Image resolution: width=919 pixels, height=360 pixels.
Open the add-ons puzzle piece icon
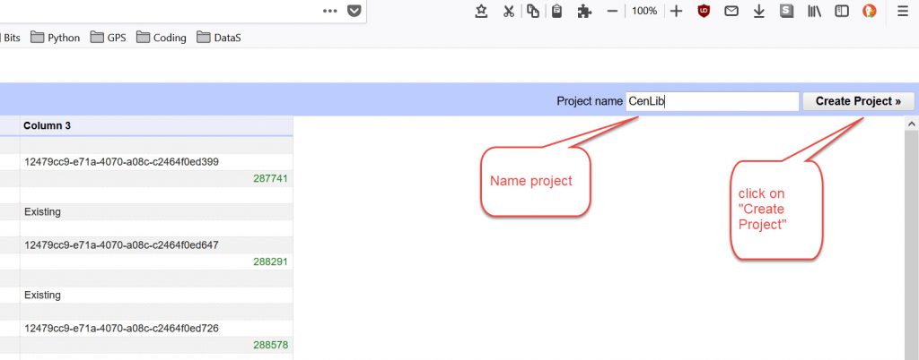pos(585,11)
